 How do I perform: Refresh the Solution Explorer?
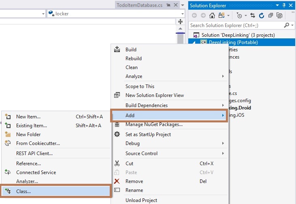(262, 15)
